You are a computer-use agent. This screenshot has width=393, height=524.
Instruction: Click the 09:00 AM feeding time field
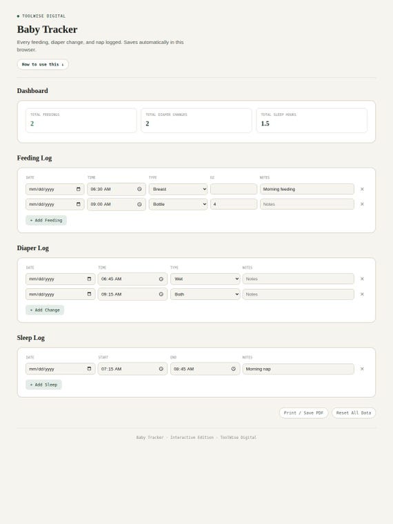(117, 204)
